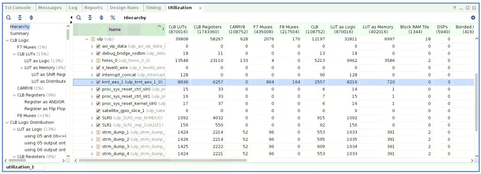Maximize the utilization panel

point(467,8)
